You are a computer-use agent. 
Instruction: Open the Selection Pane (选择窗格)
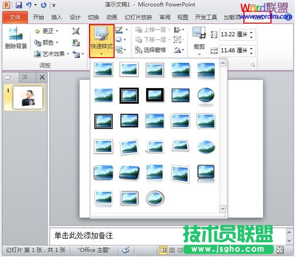151,50
